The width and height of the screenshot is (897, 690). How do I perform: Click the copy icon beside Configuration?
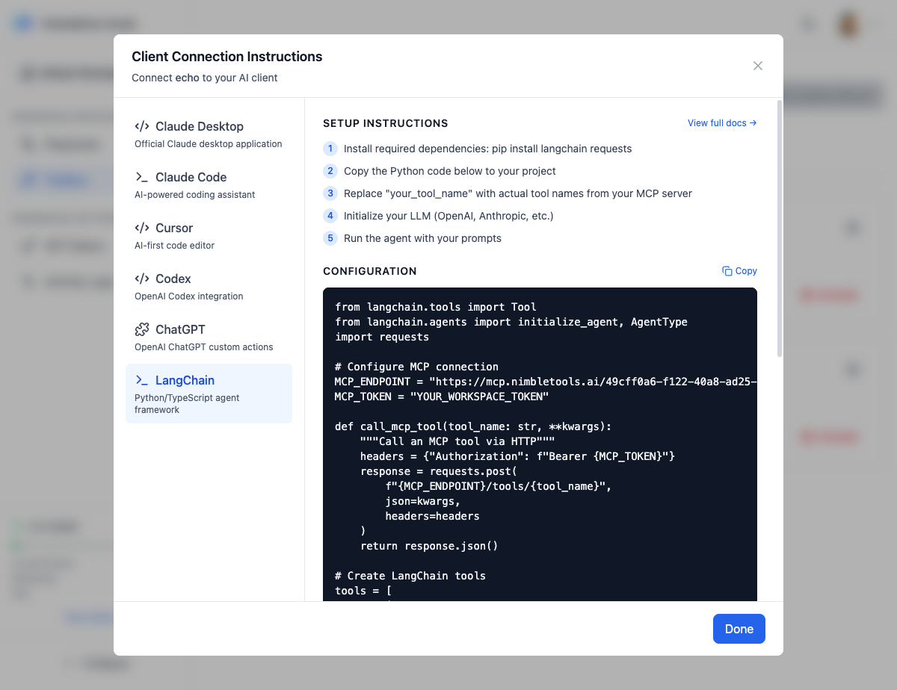point(727,271)
